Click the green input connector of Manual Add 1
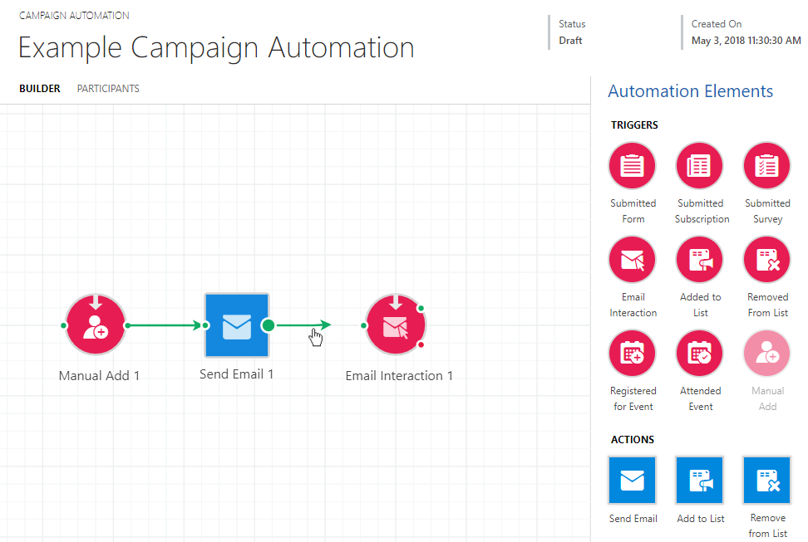Viewport: 808px width, 542px height. 63,325
